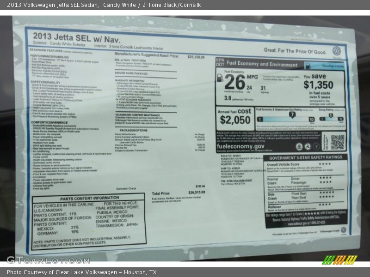Click the 'Photo Courtesy of Clear Lake Volkswagen' caption
The width and height of the screenshot is (370, 277).
pos(62,272)
